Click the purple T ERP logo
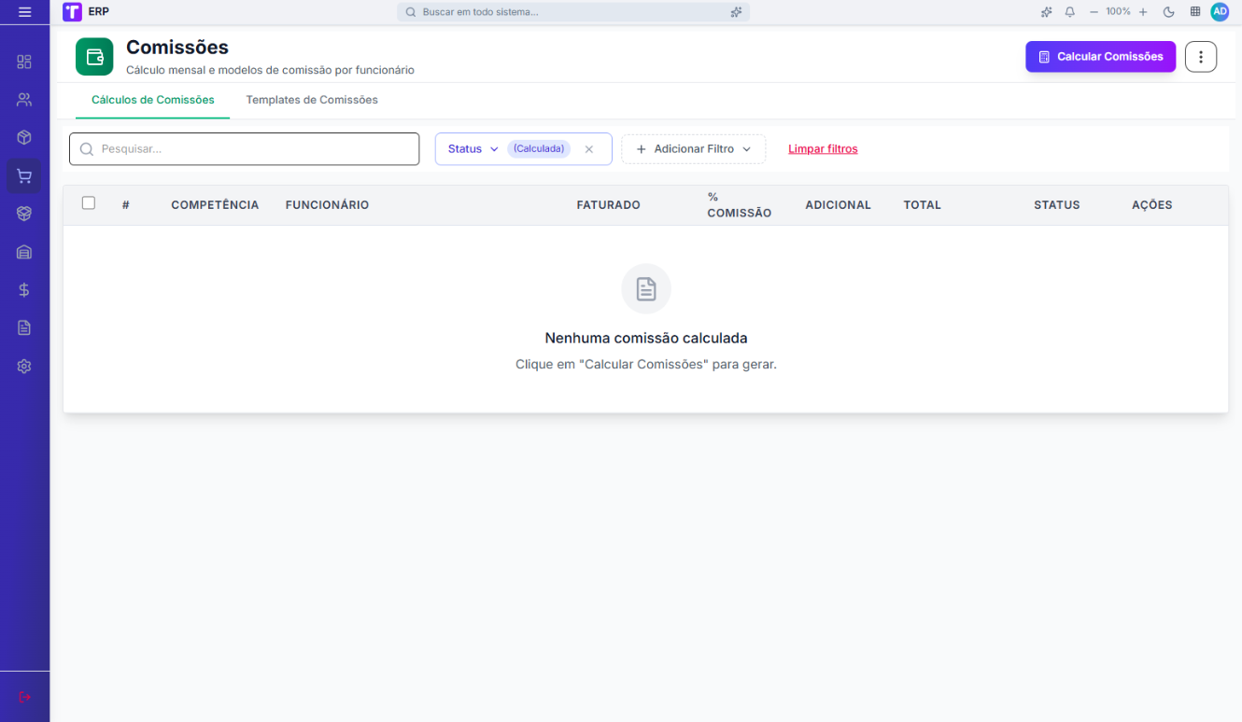 coord(72,12)
